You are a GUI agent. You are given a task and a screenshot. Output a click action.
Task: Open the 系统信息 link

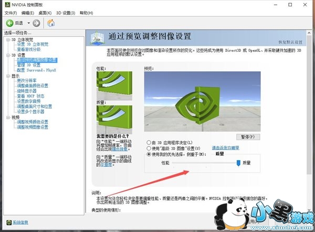click(x=20, y=223)
